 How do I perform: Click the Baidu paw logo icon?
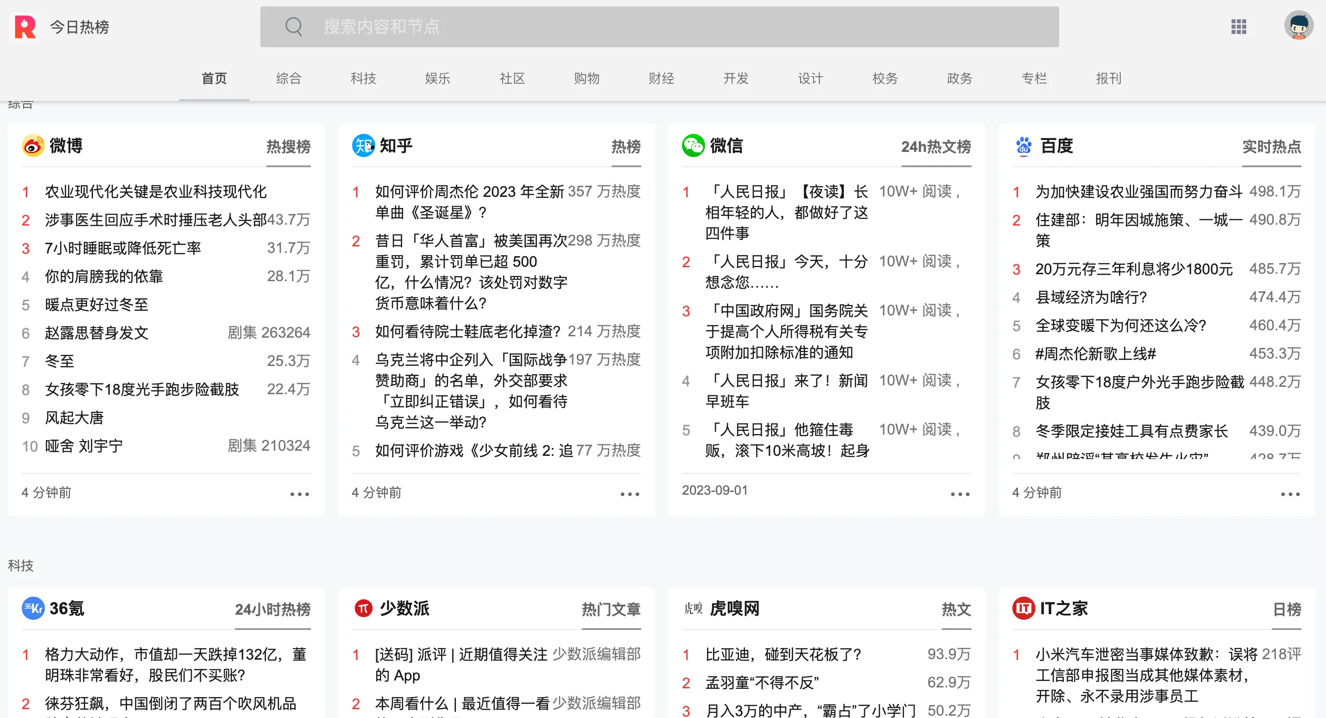pyautogui.click(x=1024, y=146)
